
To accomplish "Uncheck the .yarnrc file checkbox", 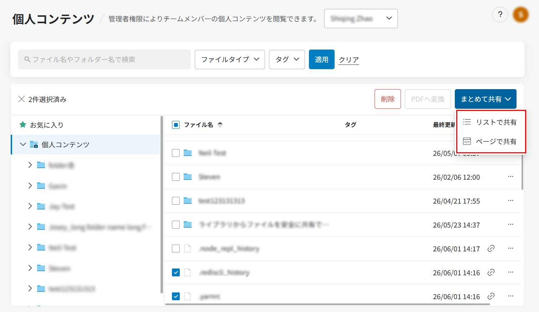I will click(x=176, y=296).
